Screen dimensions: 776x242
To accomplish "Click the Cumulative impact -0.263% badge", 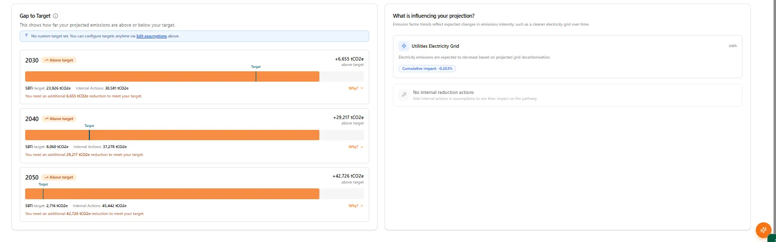I will point(427,68).
